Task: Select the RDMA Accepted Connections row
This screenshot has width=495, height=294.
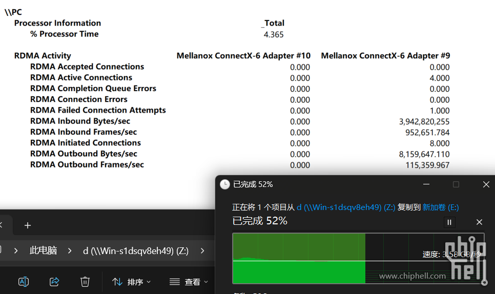Action: pyautogui.click(x=87, y=67)
